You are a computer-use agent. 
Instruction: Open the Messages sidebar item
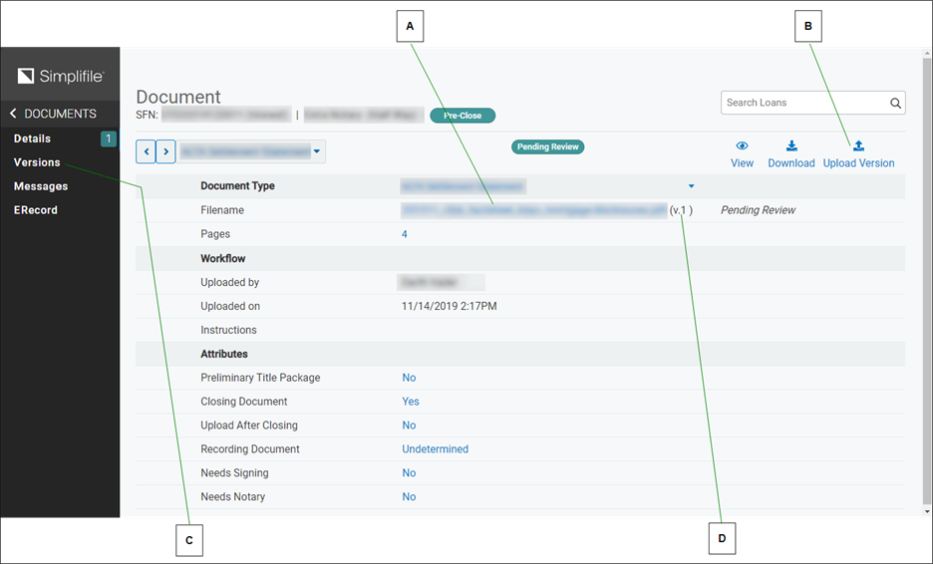(x=41, y=186)
